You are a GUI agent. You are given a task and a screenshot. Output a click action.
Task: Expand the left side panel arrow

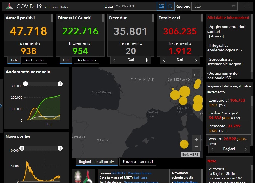[x=1, y=106]
